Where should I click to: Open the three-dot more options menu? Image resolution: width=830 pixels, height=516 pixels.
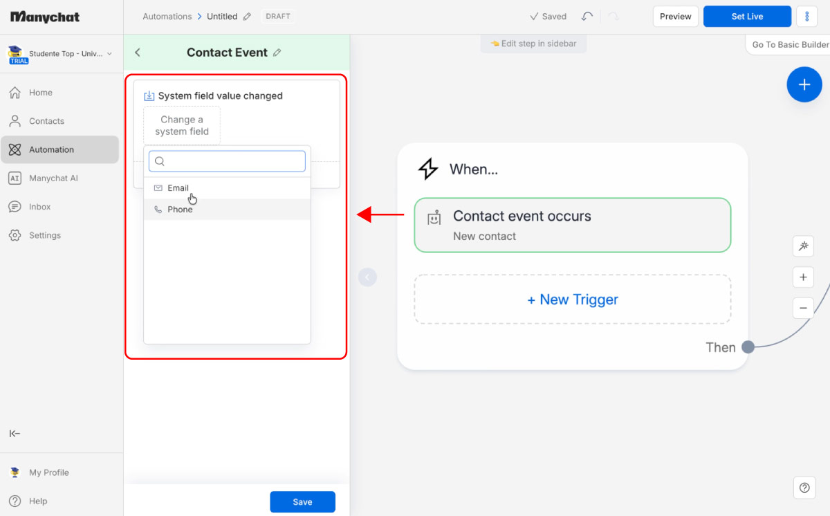[x=806, y=17]
